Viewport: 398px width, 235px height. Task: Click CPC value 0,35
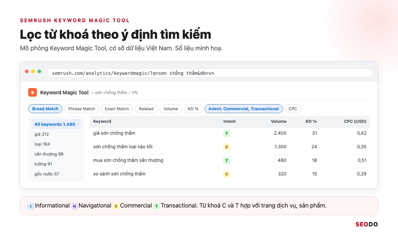coord(362,147)
